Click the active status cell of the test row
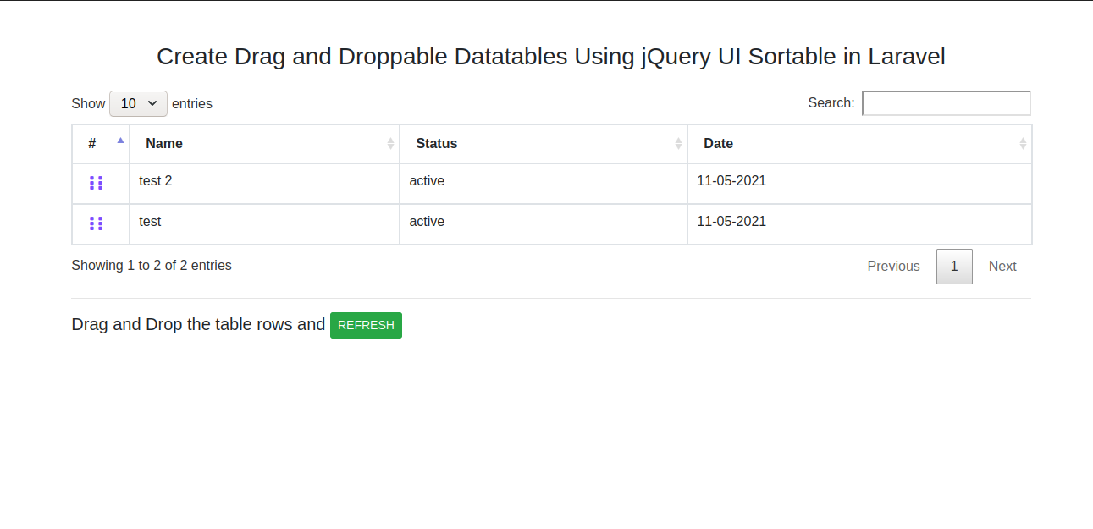The image size is (1093, 529). [x=427, y=222]
